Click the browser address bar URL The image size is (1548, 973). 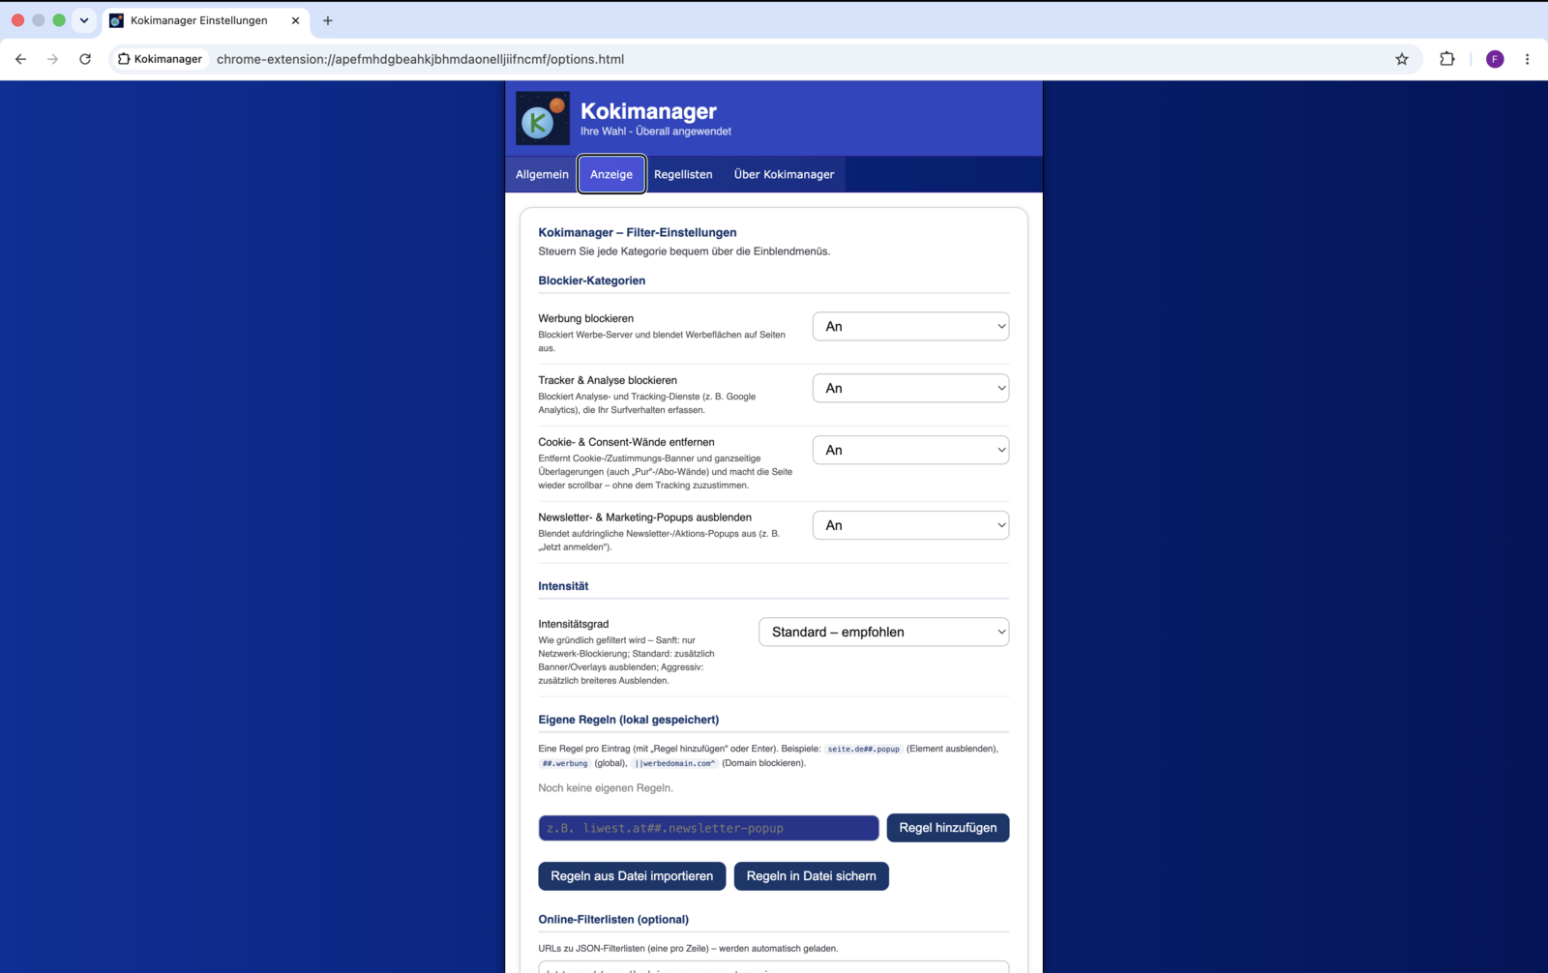tap(420, 59)
